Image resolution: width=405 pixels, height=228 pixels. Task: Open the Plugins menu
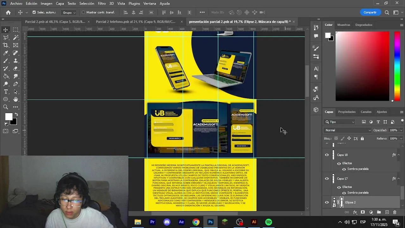(134, 3)
